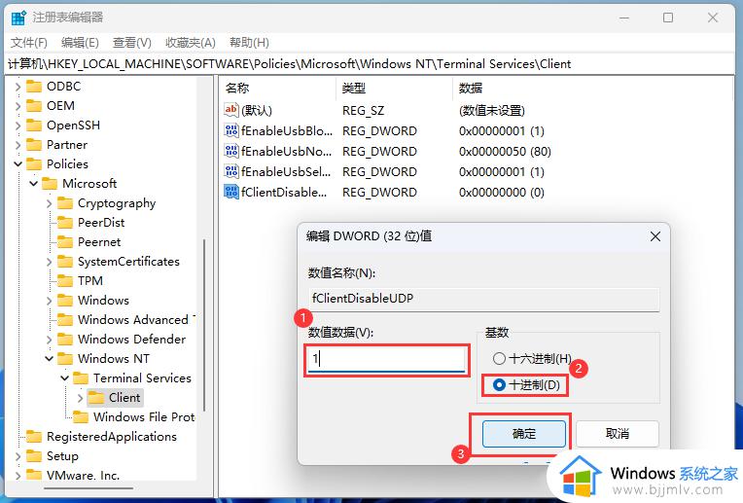
Task: Click the fEnableUsbSel... DWORD value icon
Action: 231,171
